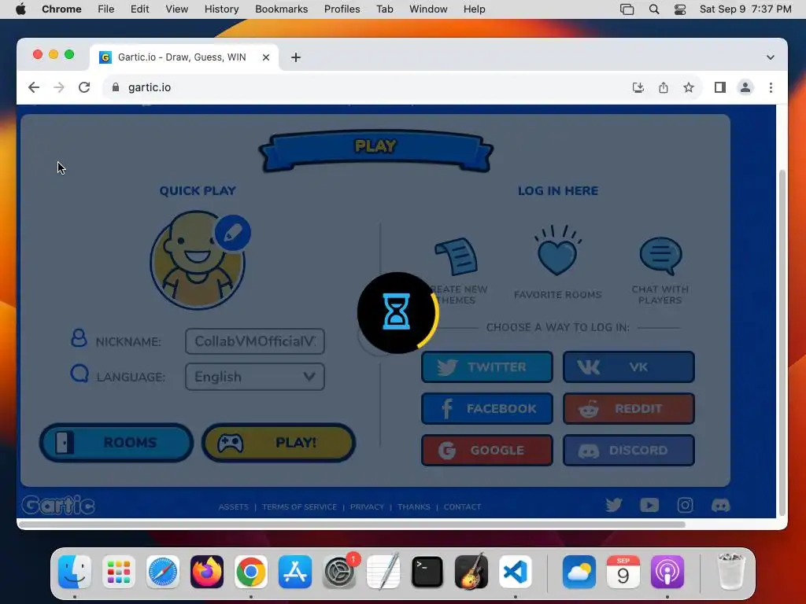Click the install app icon in address bar
Viewport: 806px width, 604px height.
pos(638,87)
